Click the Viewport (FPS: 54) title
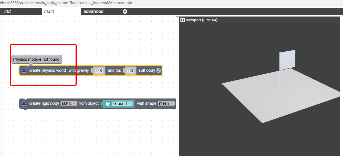 [202, 20]
